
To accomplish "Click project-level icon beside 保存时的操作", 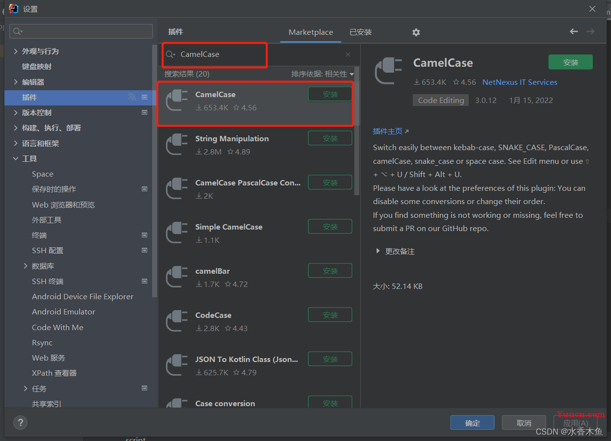I will 145,189.
